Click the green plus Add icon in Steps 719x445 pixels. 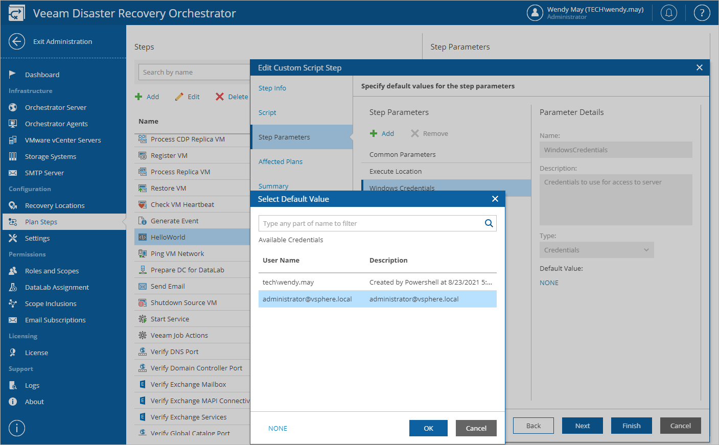138,97
